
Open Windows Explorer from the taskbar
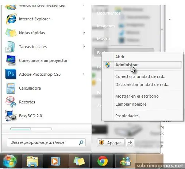tap(32, 161)
